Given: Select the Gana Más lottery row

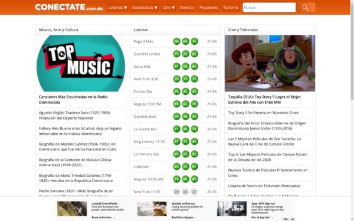Looking at the screenshot, I should click(175, 67).
